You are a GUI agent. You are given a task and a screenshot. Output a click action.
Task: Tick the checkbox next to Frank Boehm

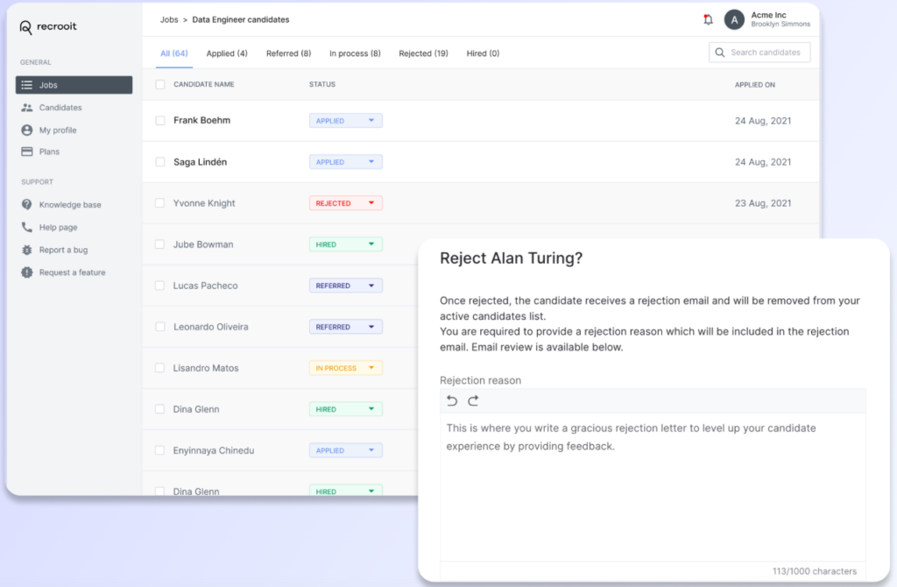[160, 121]
